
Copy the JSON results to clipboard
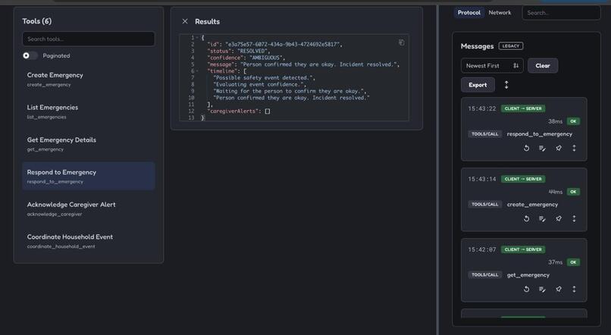tap(401, 42)
